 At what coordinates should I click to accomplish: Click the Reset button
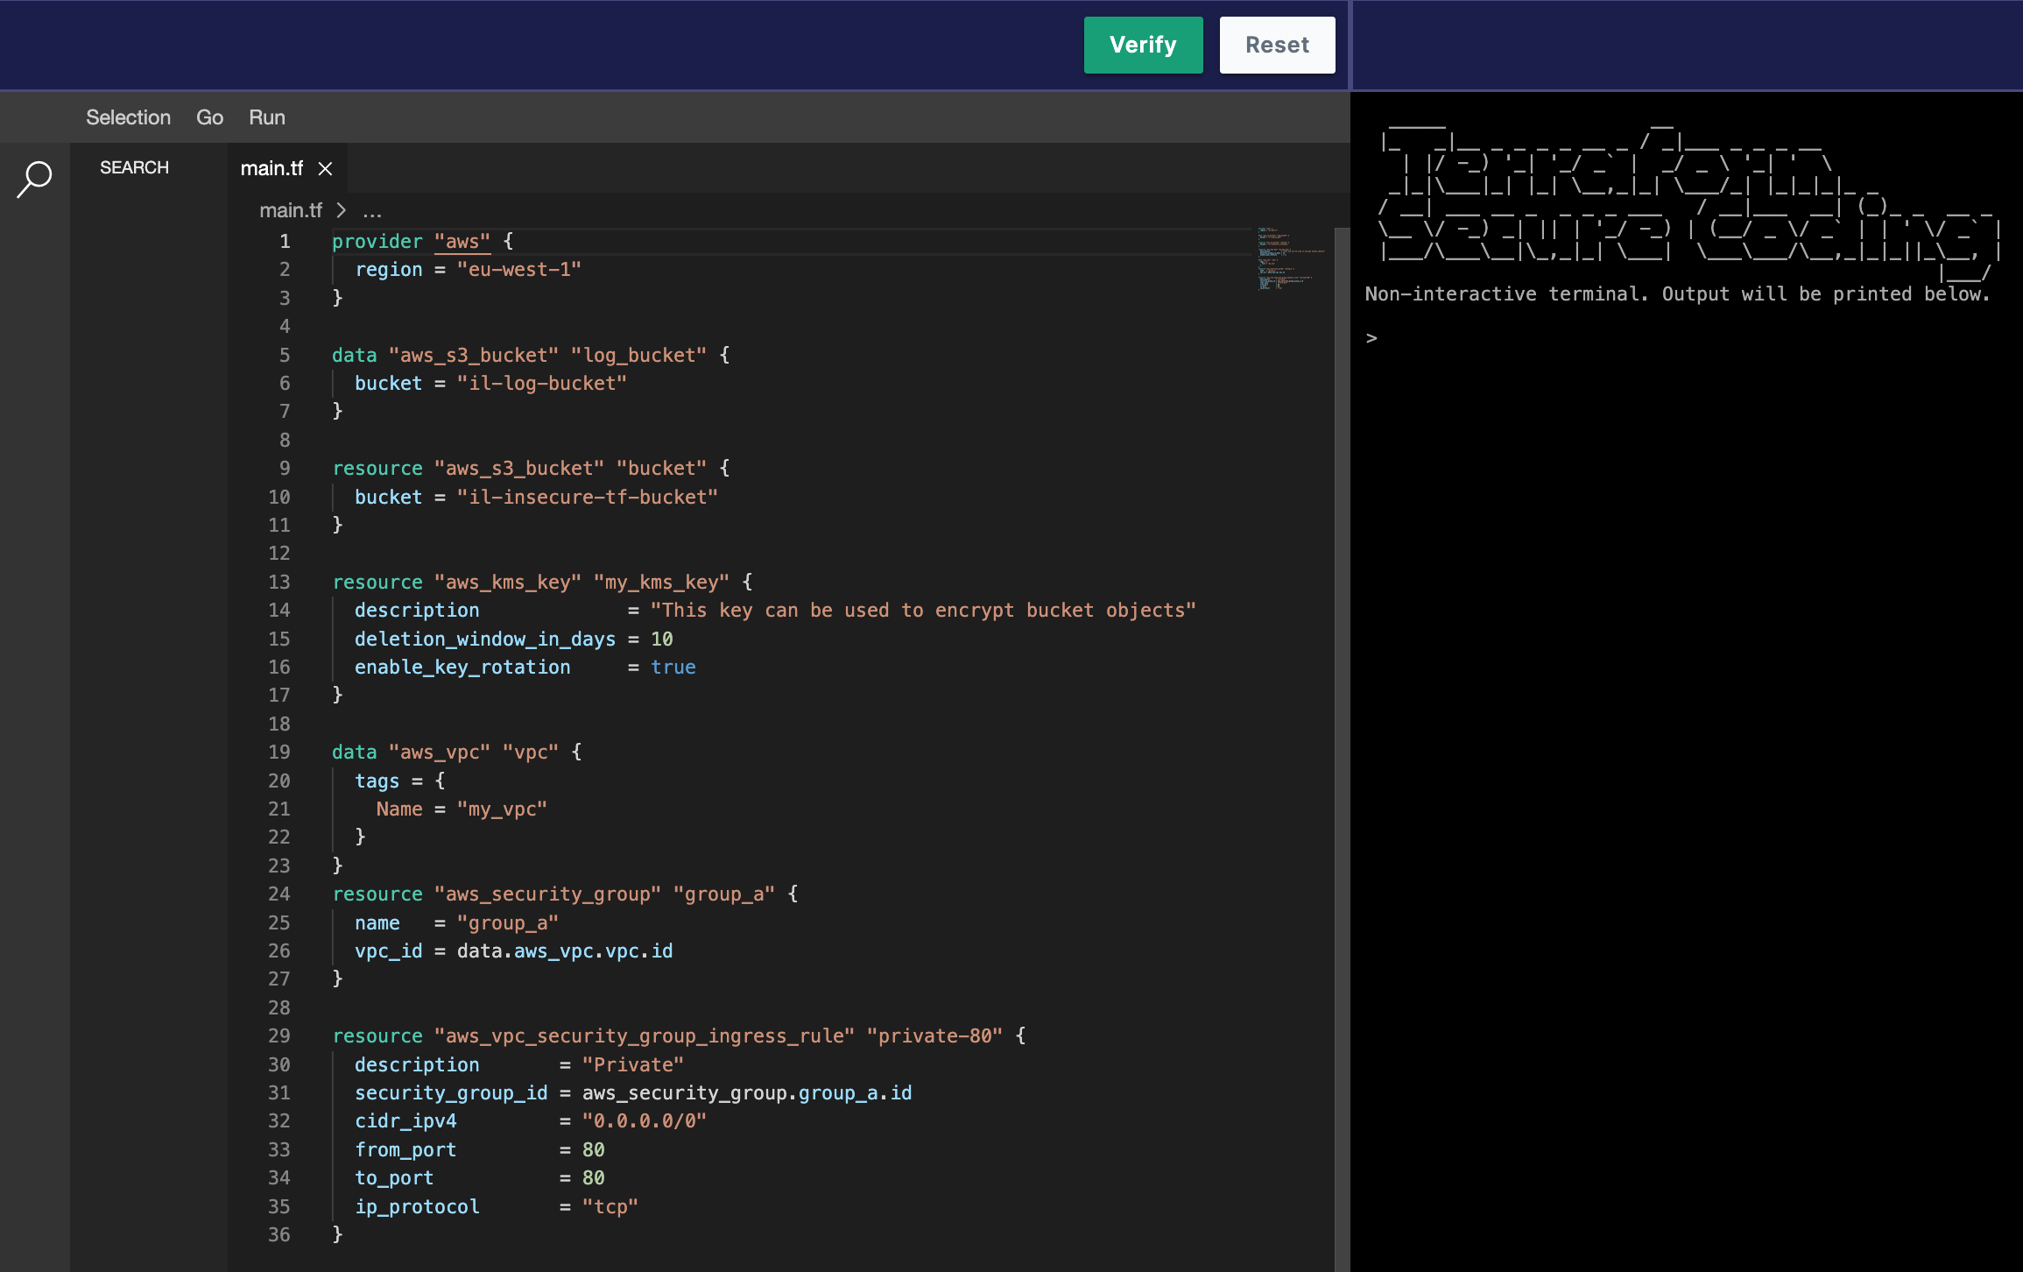click(1276, 45)
